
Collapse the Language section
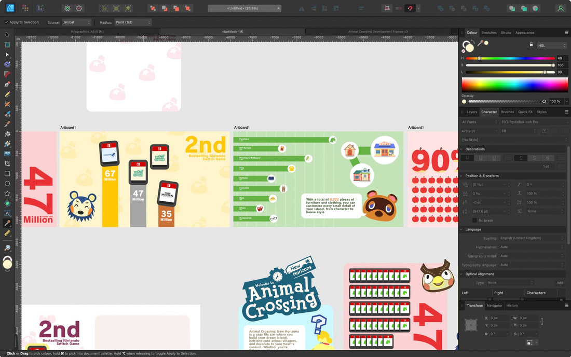coord(462,229)
